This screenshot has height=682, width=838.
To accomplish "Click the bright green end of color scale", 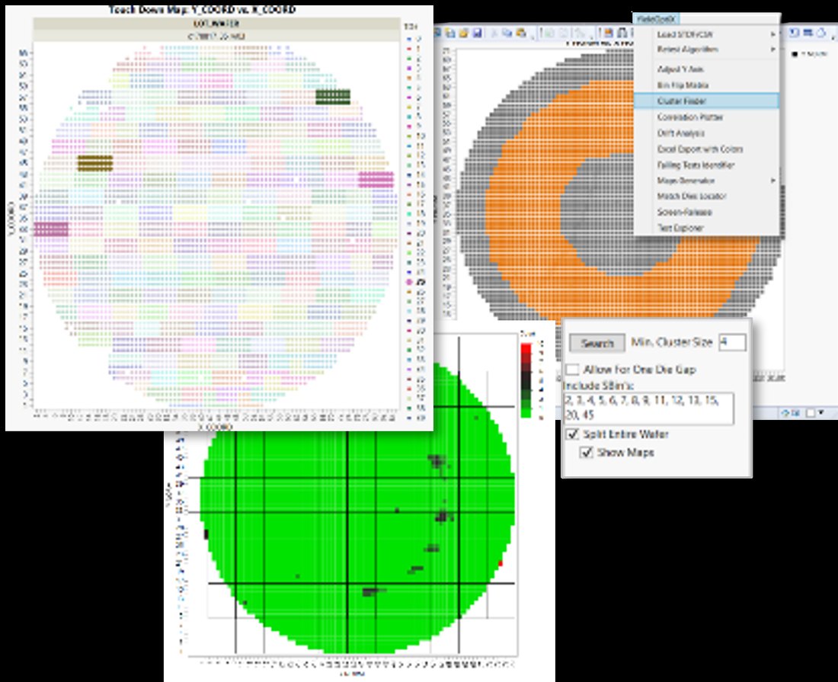I will [x=526, y=412].
